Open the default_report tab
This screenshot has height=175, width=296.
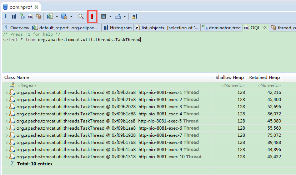[65, 28]
